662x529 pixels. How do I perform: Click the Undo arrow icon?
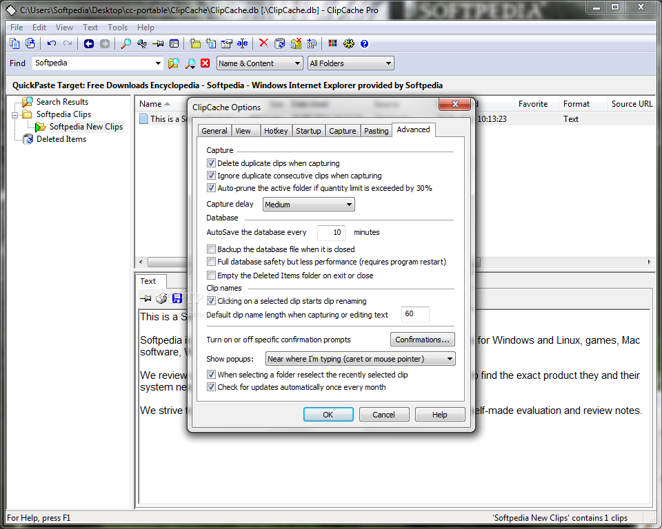coord(52,43)
